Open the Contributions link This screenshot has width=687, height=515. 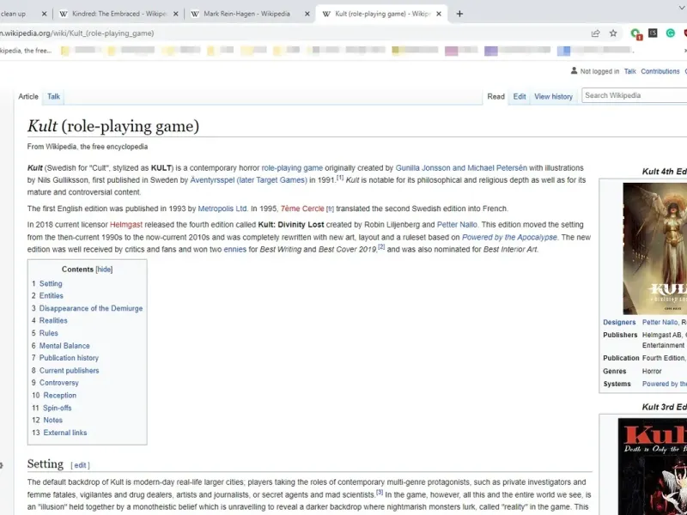(x=660, y=71)
